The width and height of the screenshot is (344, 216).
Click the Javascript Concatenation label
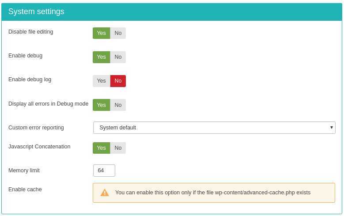(39, 147)
